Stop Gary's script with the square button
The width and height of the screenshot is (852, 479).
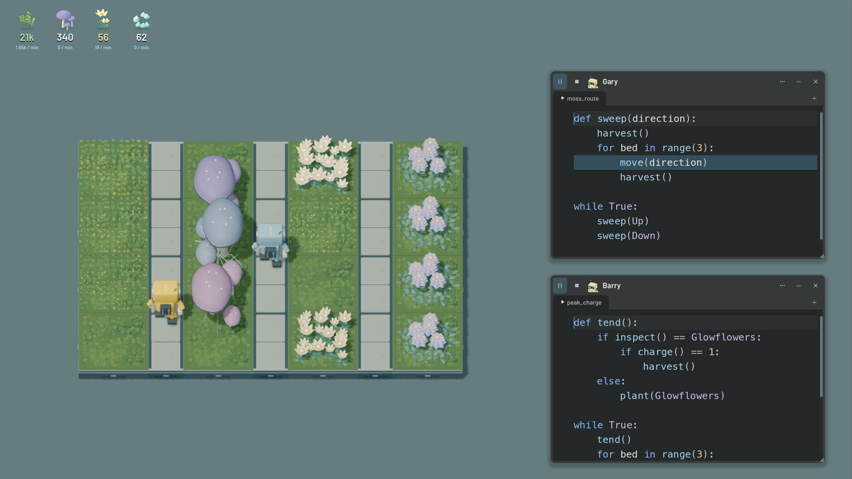pyautogui.click(x=577, y=82)
